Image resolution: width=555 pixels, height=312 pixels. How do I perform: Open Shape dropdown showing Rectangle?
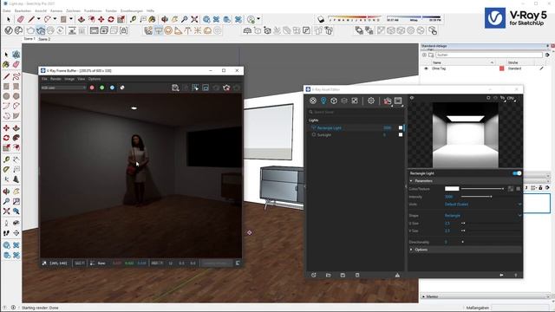click(483, 216)
